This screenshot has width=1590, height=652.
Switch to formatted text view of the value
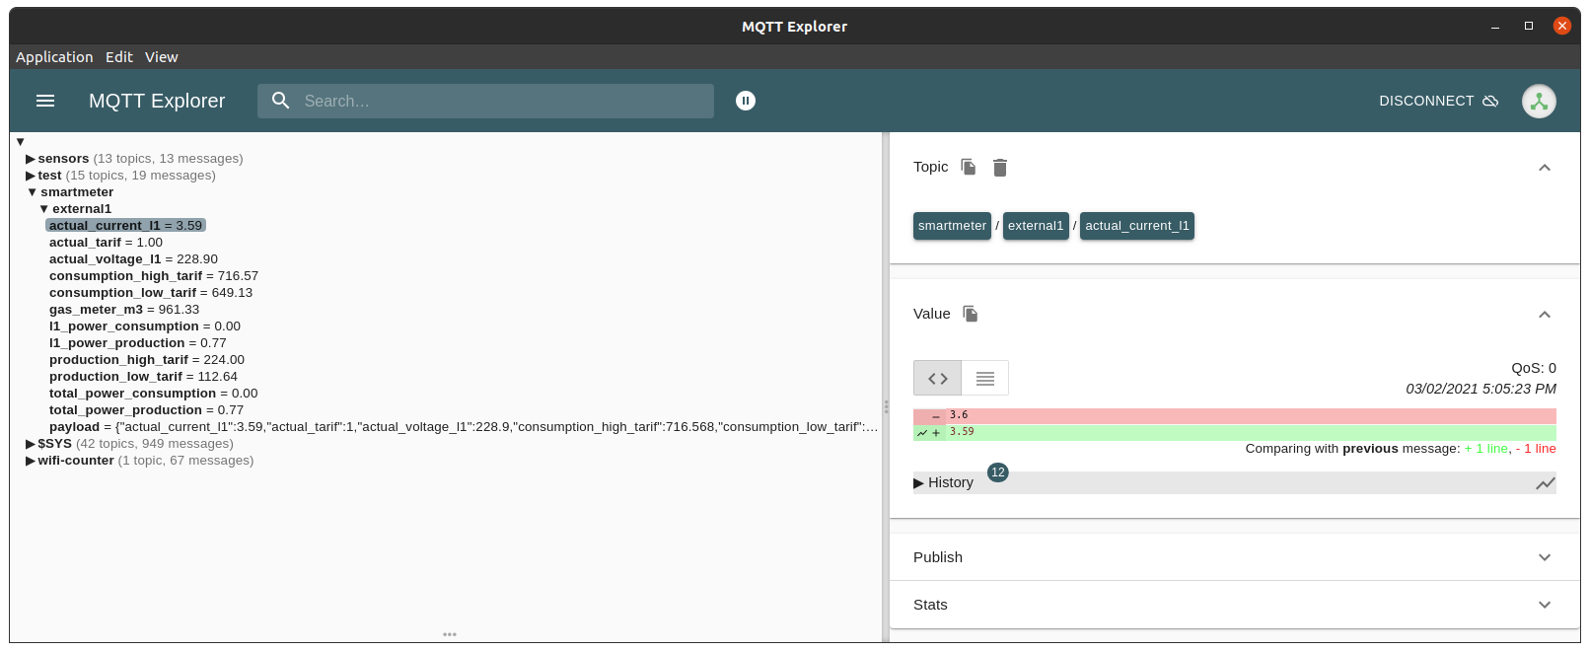coord(985,379)
